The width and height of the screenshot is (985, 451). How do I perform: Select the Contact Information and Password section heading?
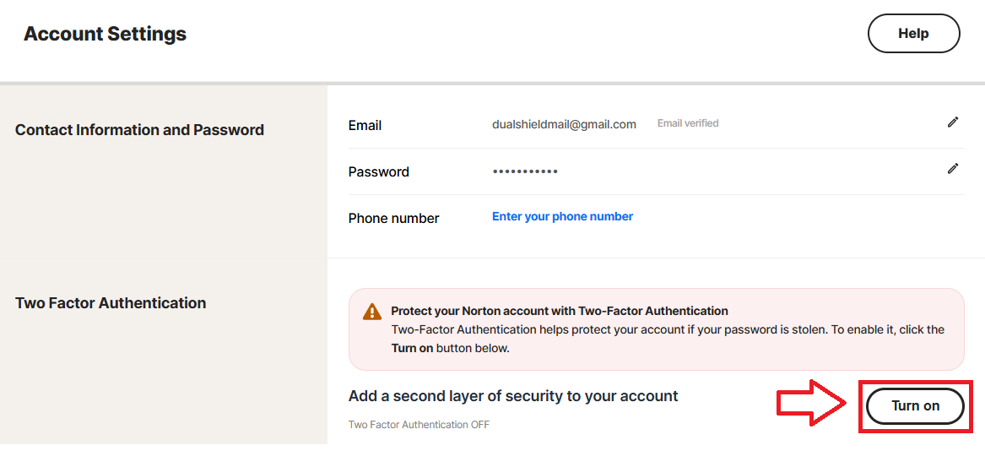[x=139, y=130]
